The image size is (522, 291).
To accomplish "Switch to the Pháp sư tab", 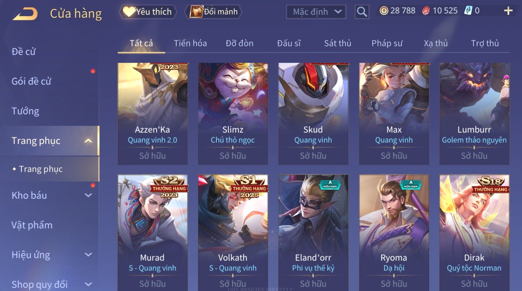I will (x=387, y=43).
